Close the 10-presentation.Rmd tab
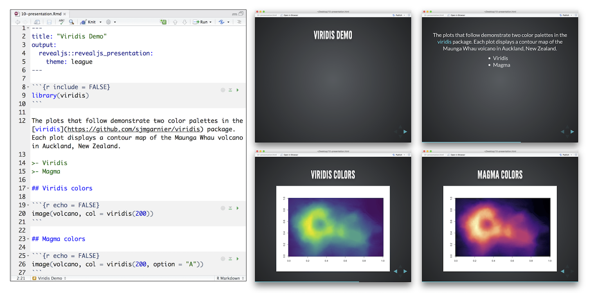 pos(65,14)
